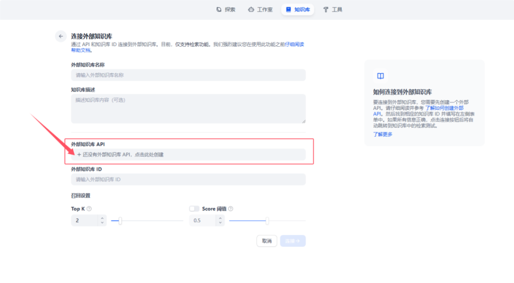The width and height of the screenshot is (514, 283).
Task: Open the 了解如何创建外部 API link
Action: tap(444, 108)
